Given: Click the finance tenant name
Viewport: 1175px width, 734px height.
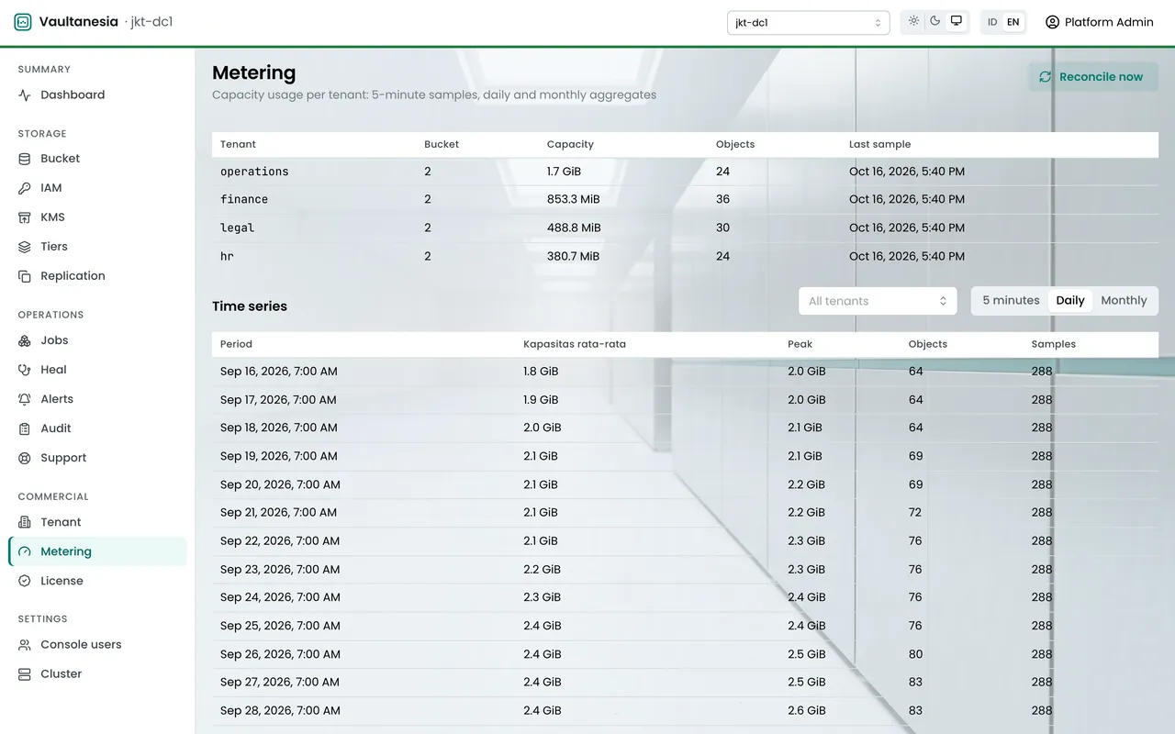Looking at the screenshot, I should pyautogui.click(x=244, y=199).
